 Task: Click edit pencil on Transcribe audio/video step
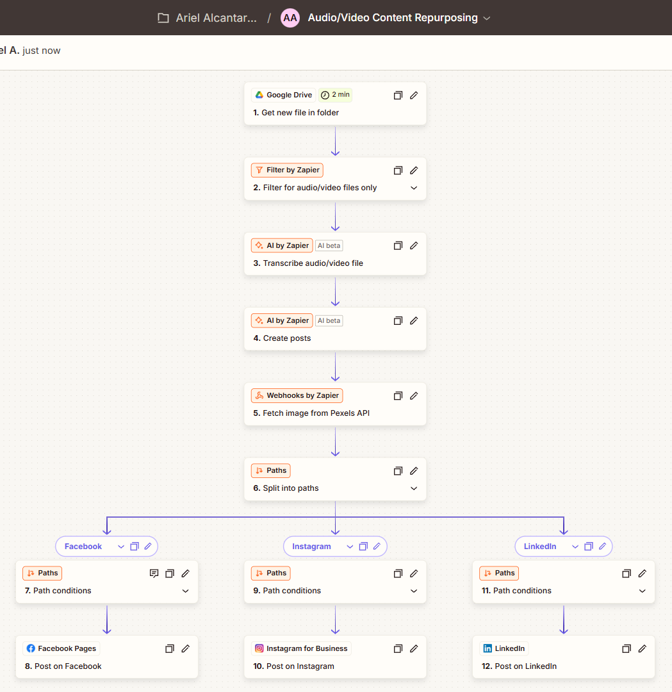(414, 245)
